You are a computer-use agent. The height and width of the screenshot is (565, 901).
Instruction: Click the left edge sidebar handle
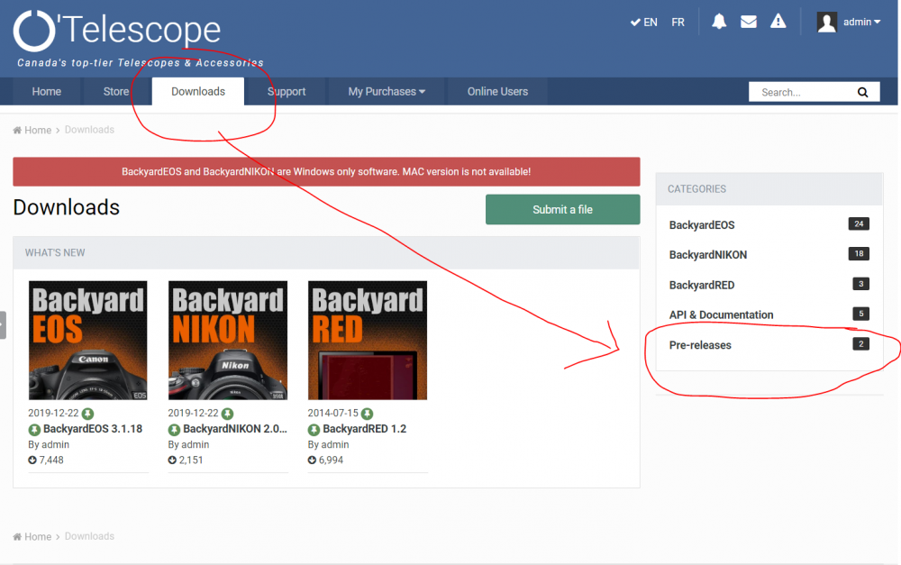(x=3, y=324)
